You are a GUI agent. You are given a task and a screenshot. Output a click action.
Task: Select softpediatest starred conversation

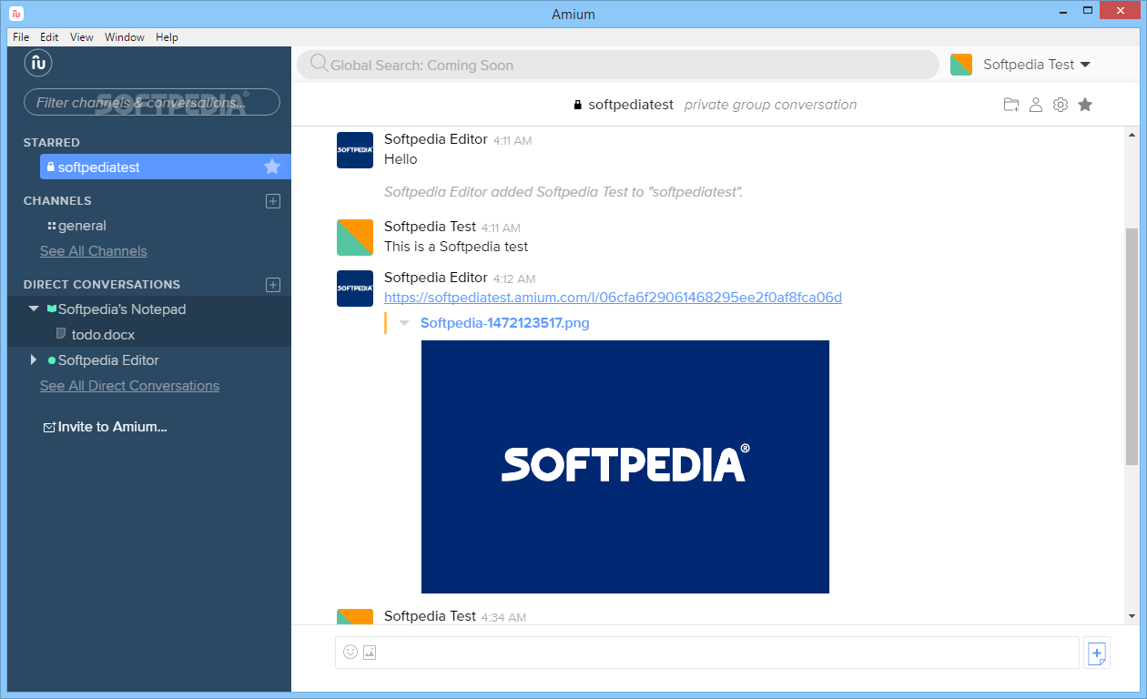pyautogui.click(x=166, y=167)
